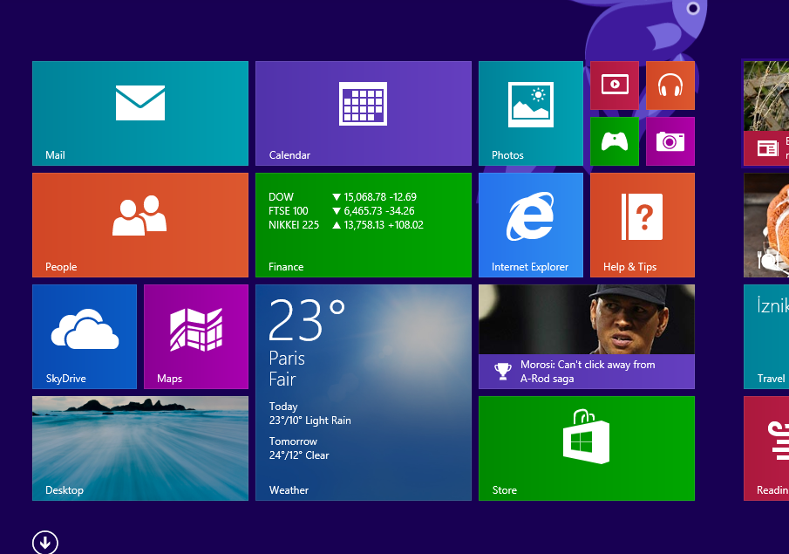Open the SkyDrive tile
789x554 pixels.
[85, 337]
